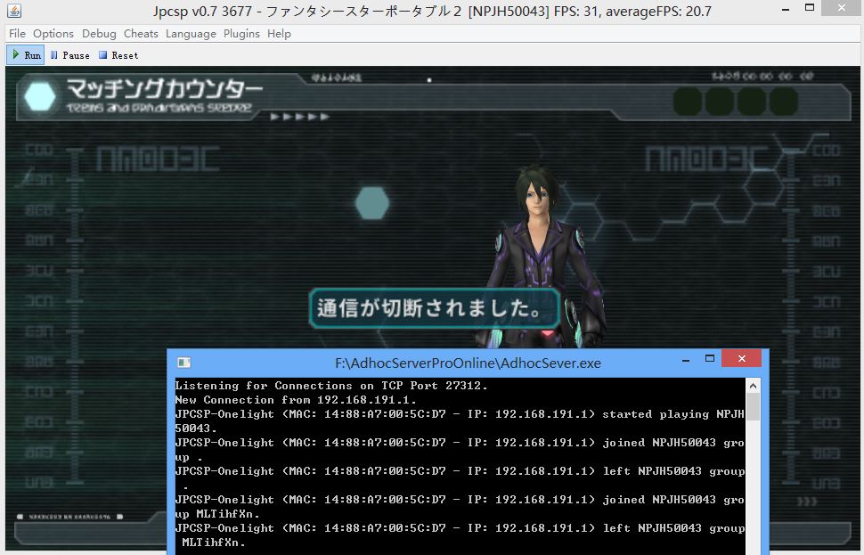This screenshot has height=555, width=864.
Task: Click the Run toolbar button
Action: click(26, 55)
